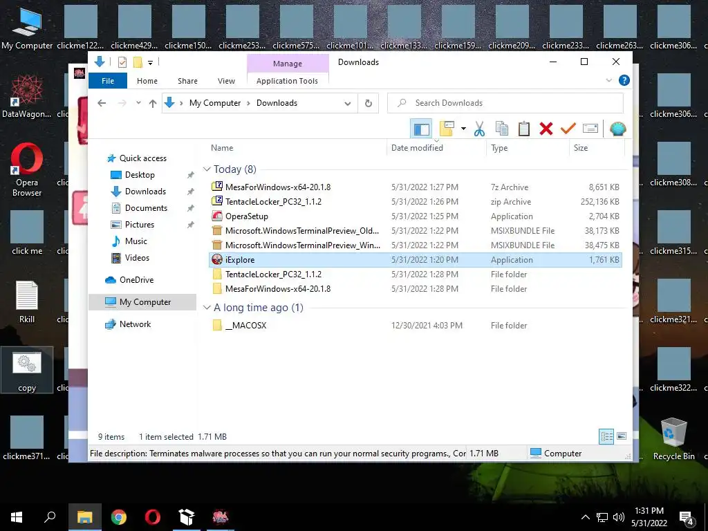Collapse the Today (8) group
The width and height of the screenshot is (708, 531).
pos(207,169)
